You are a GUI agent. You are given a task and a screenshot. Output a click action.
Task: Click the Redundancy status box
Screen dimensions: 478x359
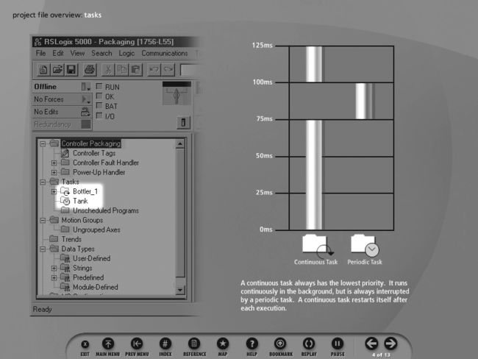63,124
